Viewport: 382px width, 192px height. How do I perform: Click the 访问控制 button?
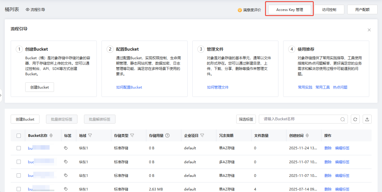click(x=329, y=9)
